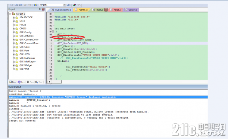
Task: Click the commented GUI_DispStringAt line 16
Action: tap(94, 58)
